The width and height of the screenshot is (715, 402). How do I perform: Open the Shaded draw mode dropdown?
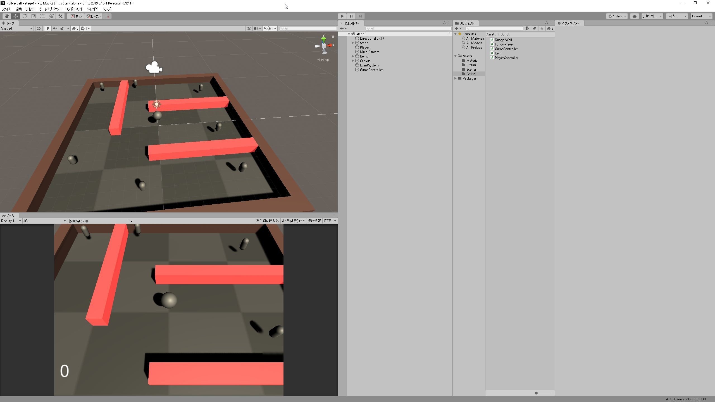(x=17, y=28)
